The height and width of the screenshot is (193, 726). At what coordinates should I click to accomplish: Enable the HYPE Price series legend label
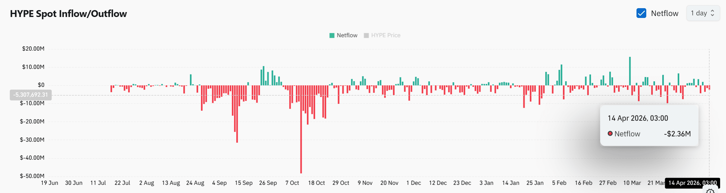[x=386, y=35]
